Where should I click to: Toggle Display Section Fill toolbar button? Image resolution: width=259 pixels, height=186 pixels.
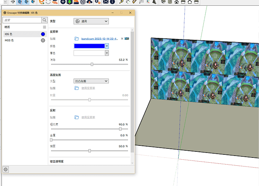[33, 2]
